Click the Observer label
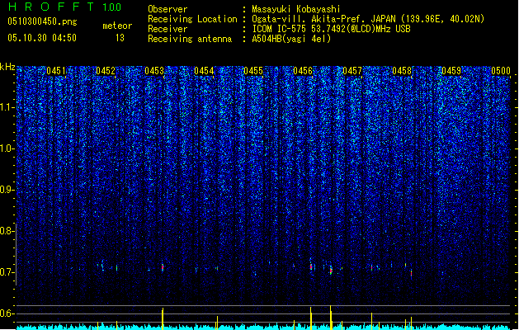 (167, 9)
